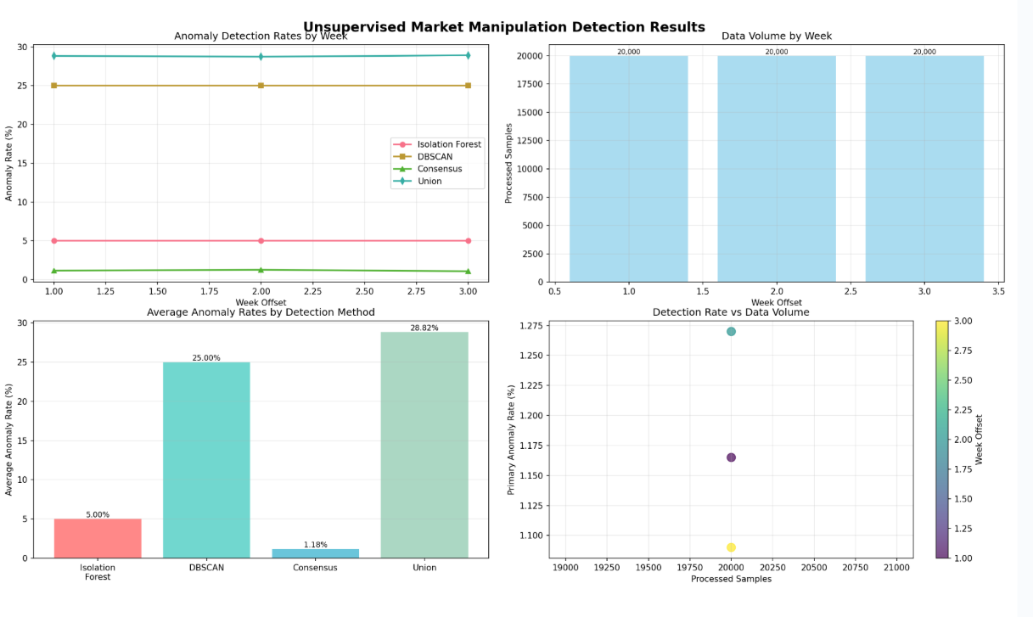Click the pale green Union 28.82% bar

(x=424, y=445)
